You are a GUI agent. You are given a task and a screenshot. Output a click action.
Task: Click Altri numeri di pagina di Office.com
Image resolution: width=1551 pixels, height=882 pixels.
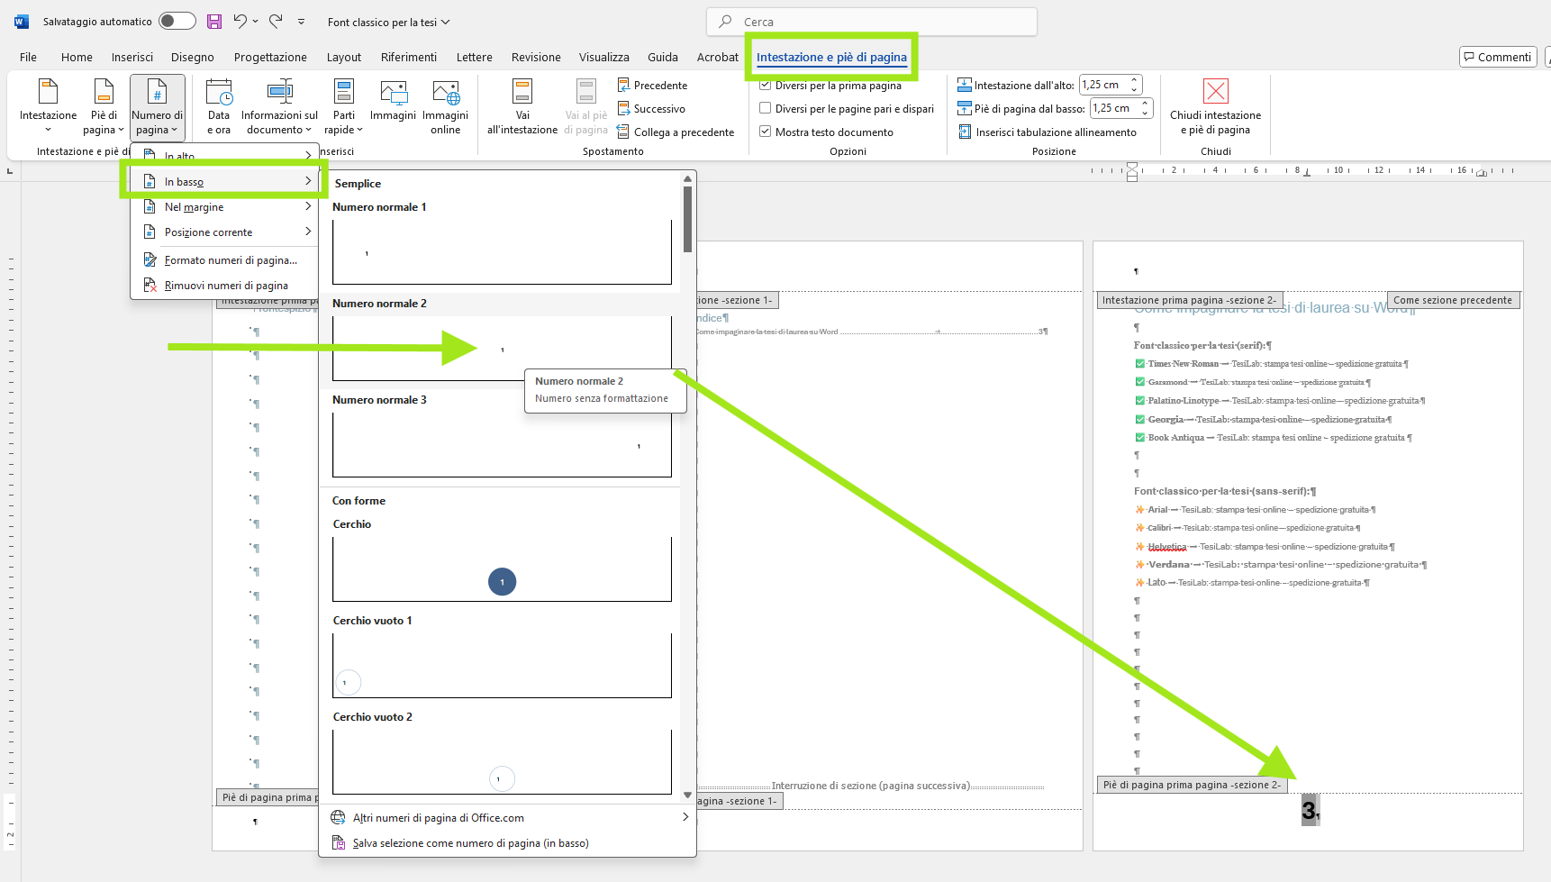pyautogui.click(x=438, y=818)
